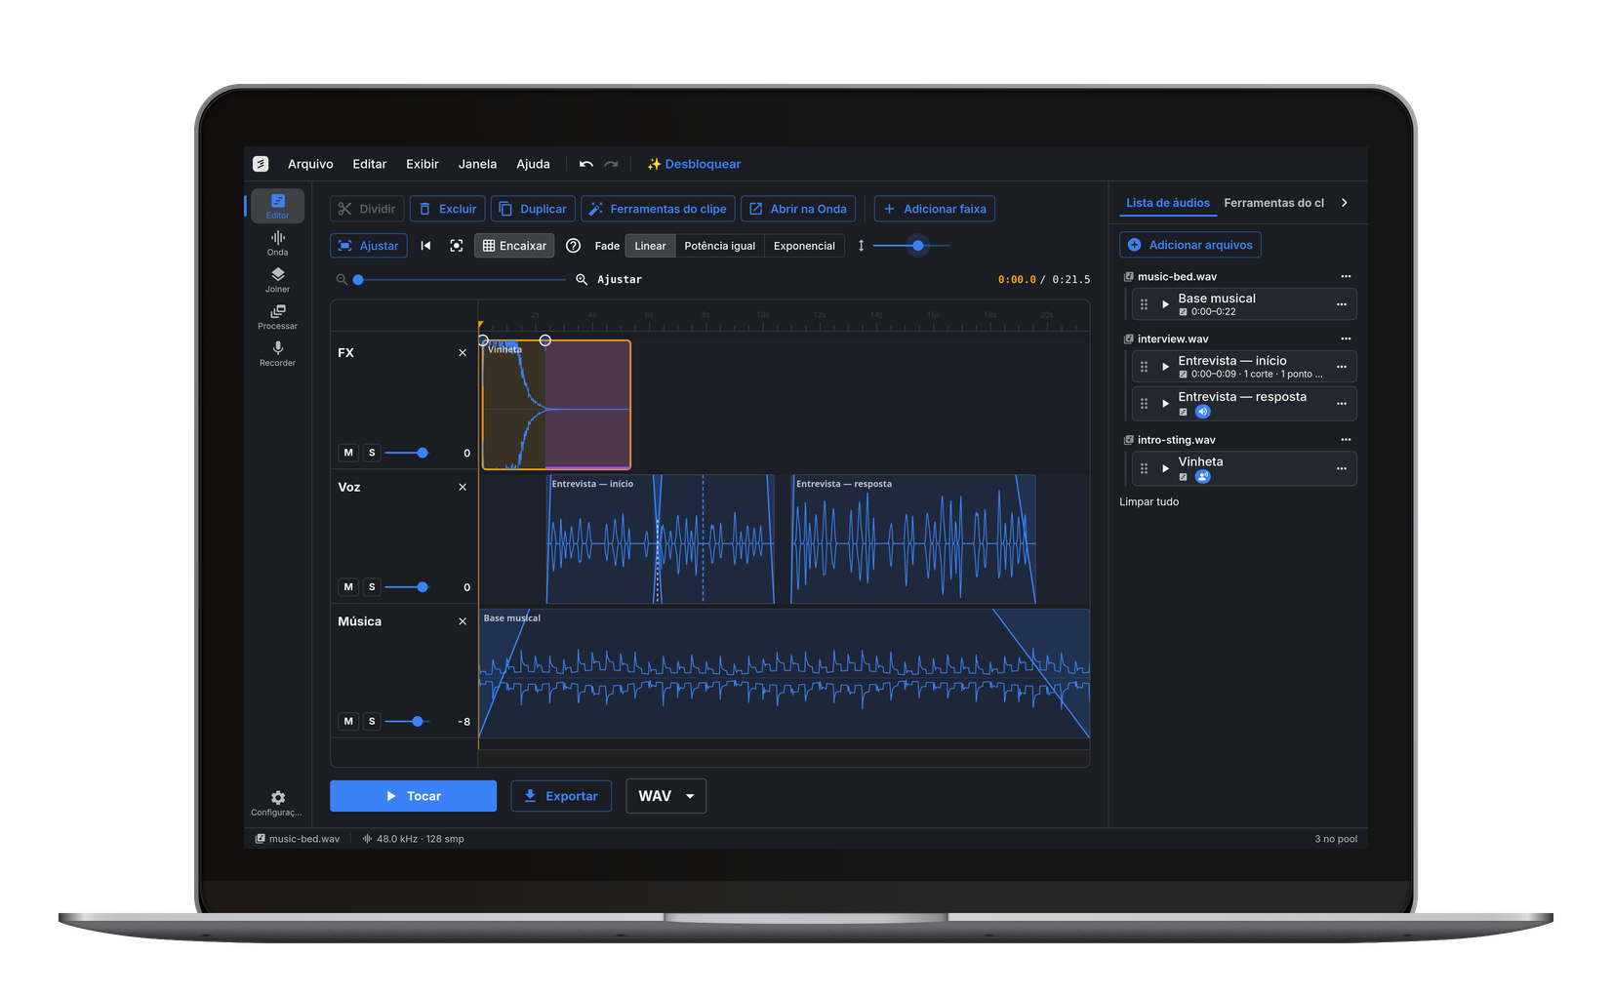The image size is (1612, 995).
Task: Open the more menu for the Vinheta clip
Action: tap(1342, 469)
